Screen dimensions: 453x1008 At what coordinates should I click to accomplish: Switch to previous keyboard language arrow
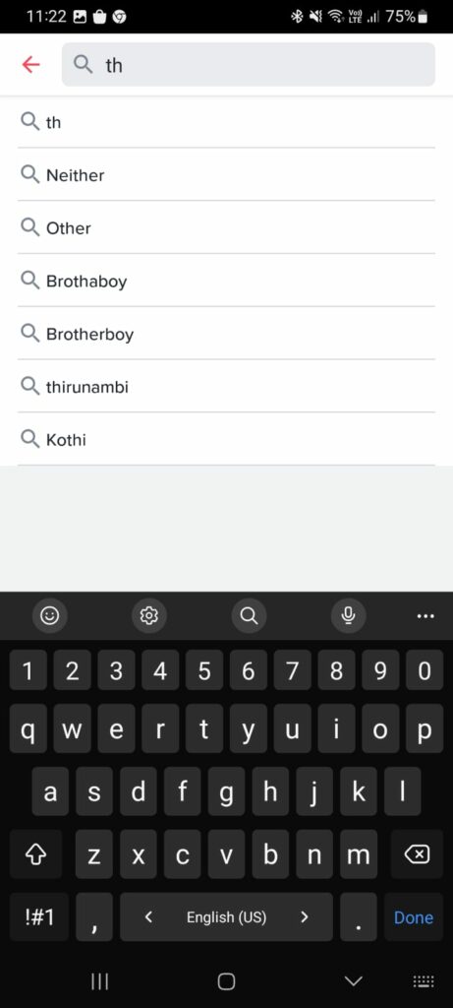148,916
